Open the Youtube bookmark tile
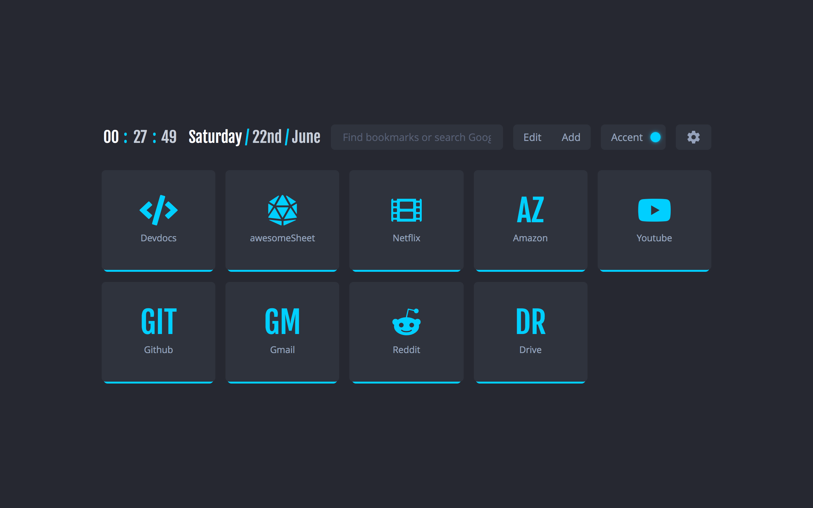This screenshot has width=813, height=508. point(654,220)
